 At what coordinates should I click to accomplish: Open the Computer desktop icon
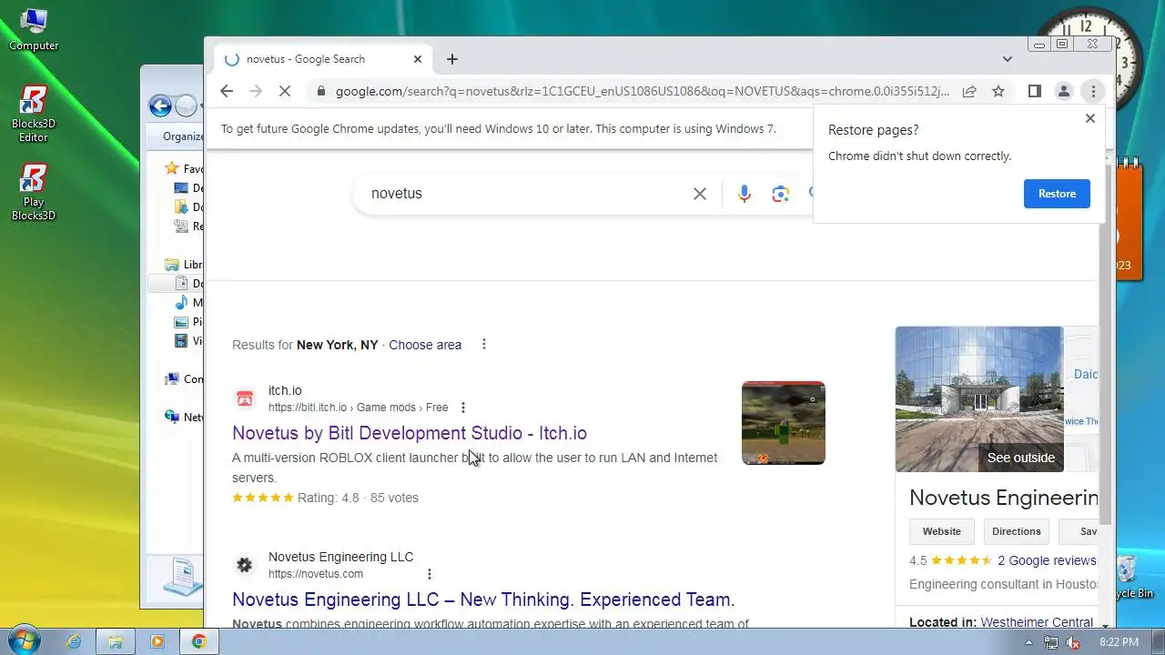34,29
